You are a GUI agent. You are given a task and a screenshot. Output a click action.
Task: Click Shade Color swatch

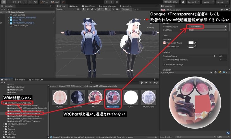click(191, 46)
